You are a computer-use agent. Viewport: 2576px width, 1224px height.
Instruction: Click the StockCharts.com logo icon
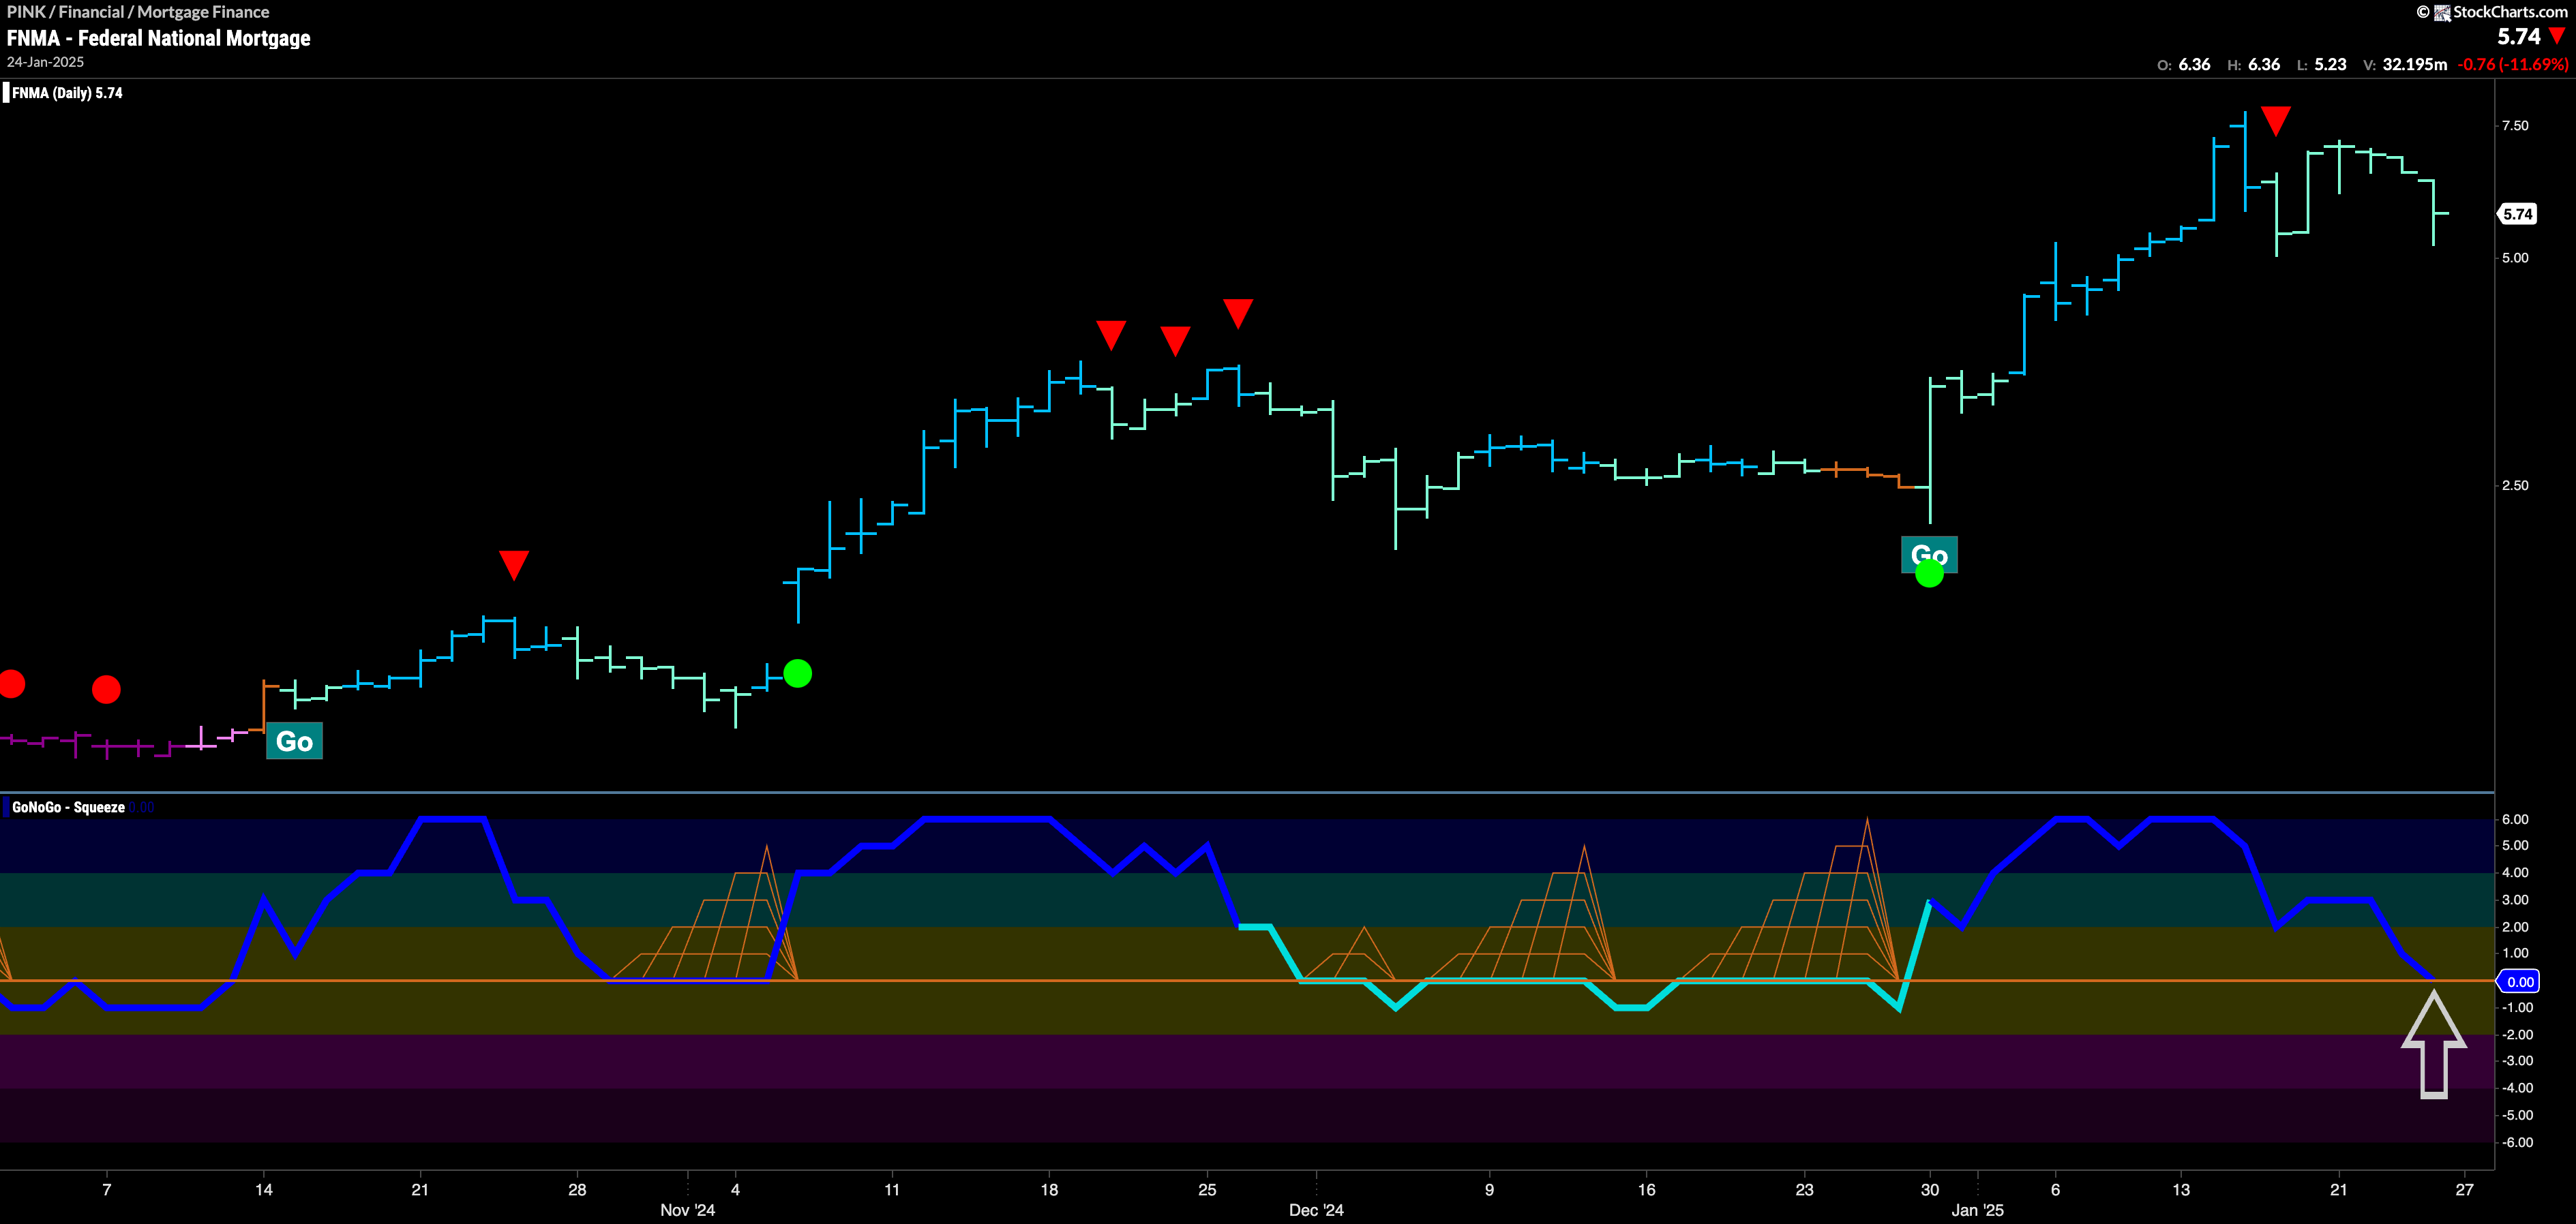point(2442,12)
